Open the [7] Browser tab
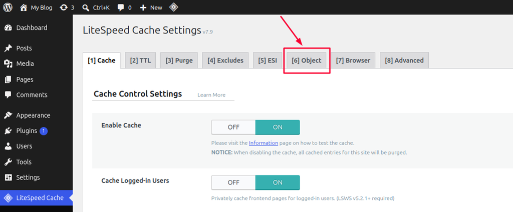This screenshot has height=212, width=513. (353, 60)
